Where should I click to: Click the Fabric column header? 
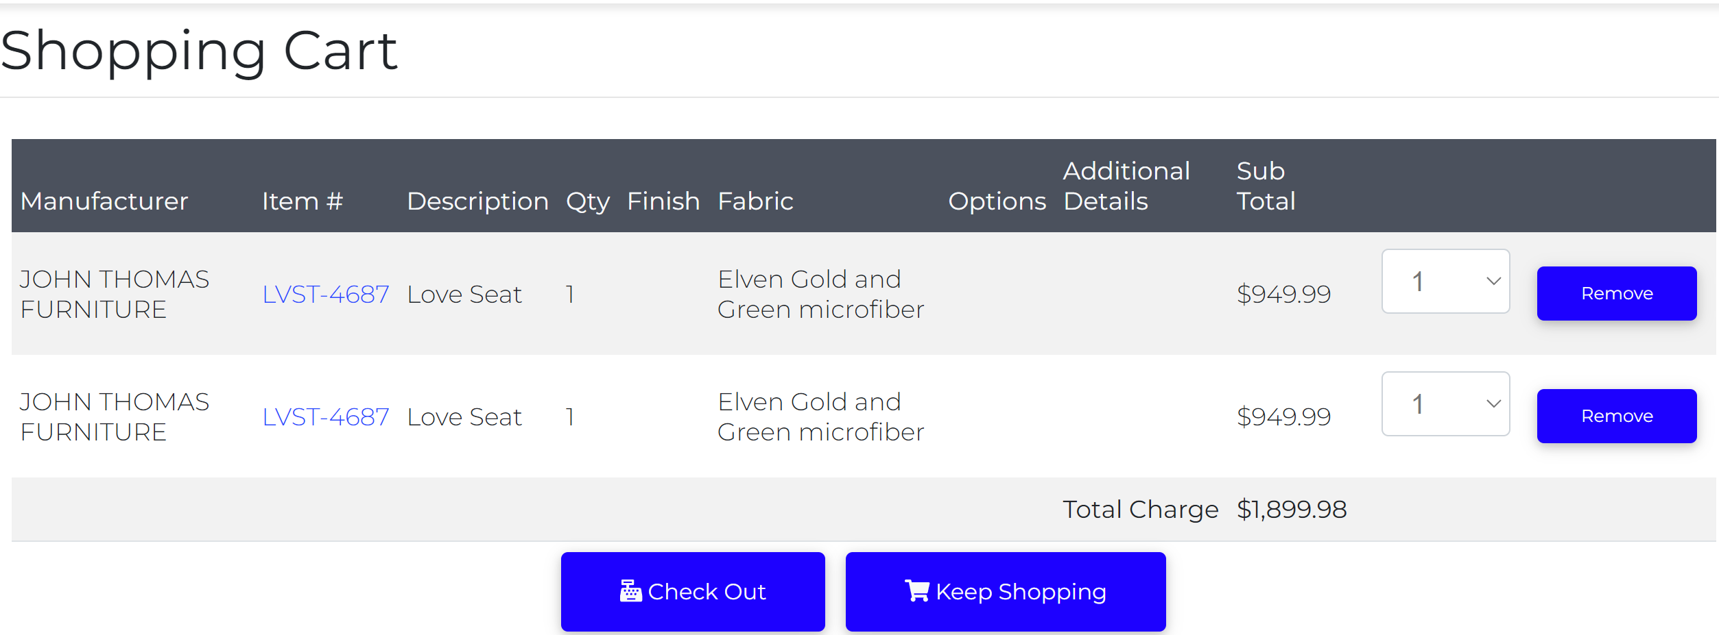[x=755, y=201]
